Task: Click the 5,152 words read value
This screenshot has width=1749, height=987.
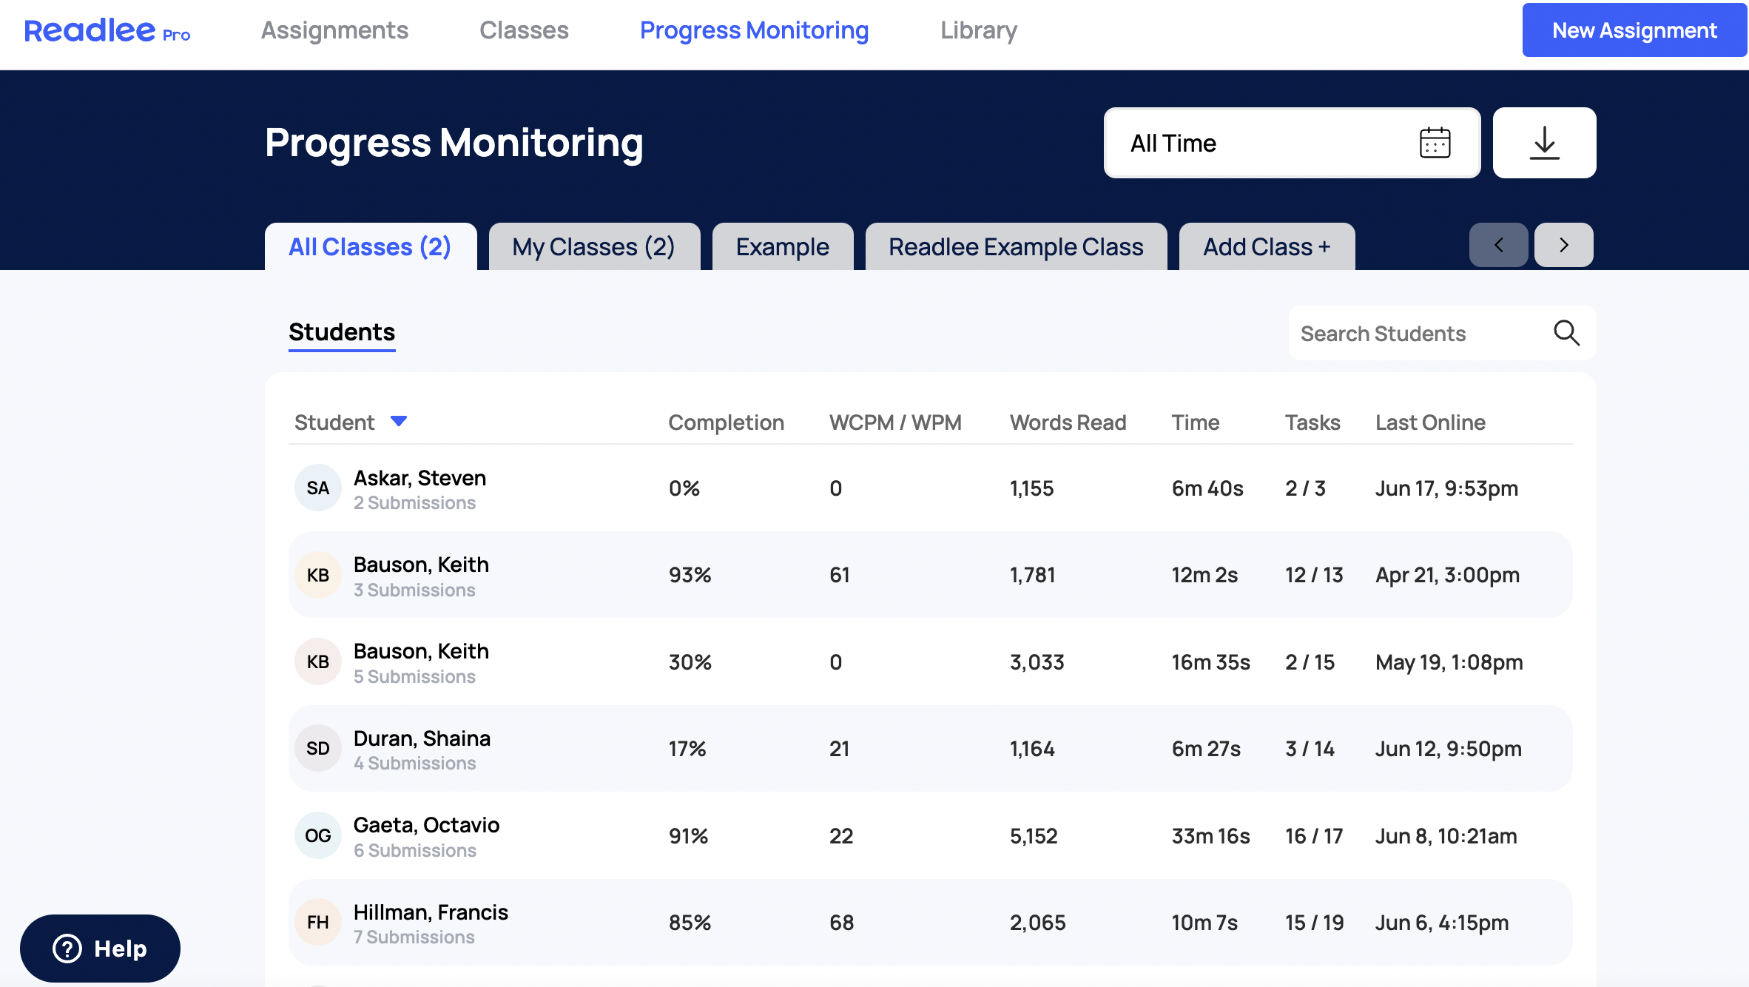Action: (1034, 836)
